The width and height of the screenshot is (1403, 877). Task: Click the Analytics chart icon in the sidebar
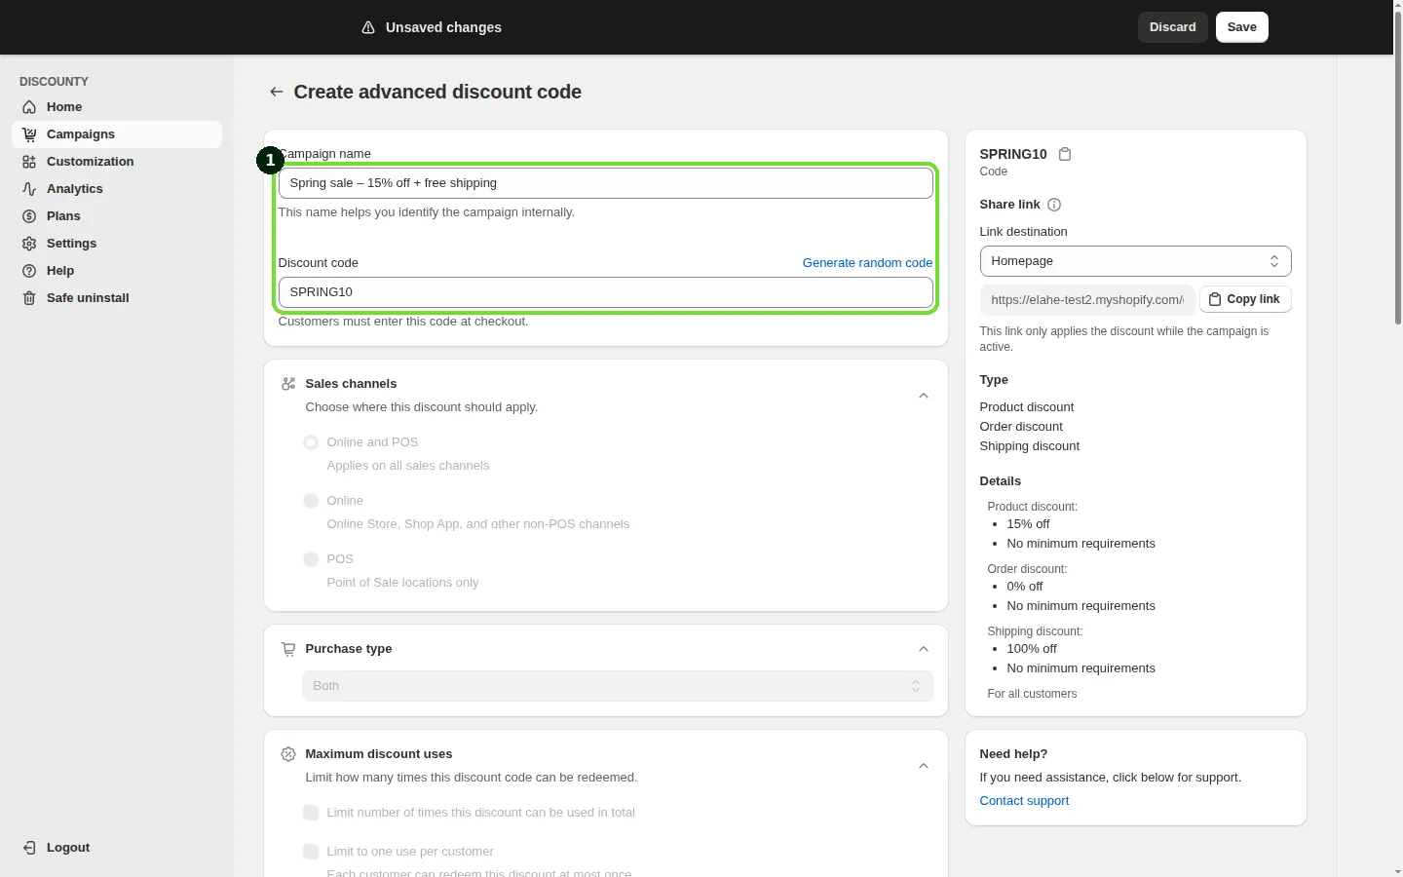[29, 189]
